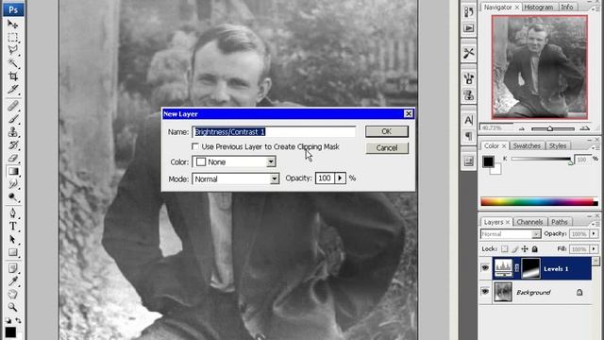Select the Zoom tool in toolbox
604x340 pixels.
point(12,307)
